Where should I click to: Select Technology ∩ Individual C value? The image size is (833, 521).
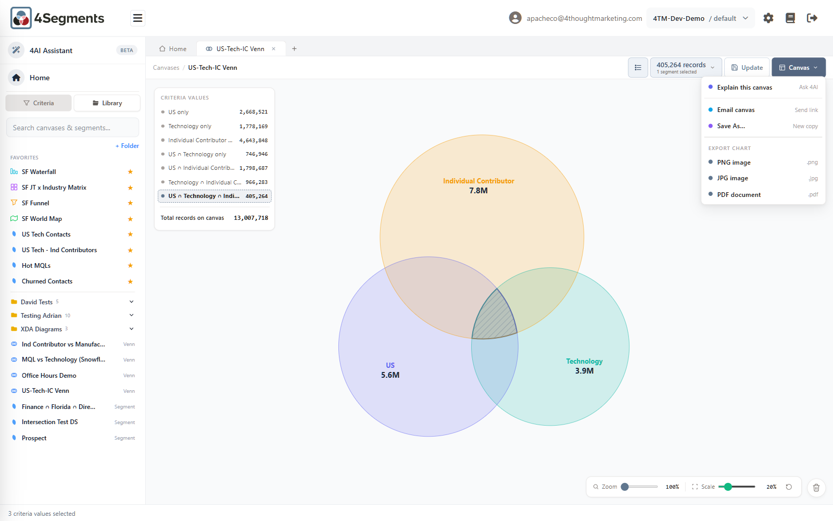click(x=214, y=182)
